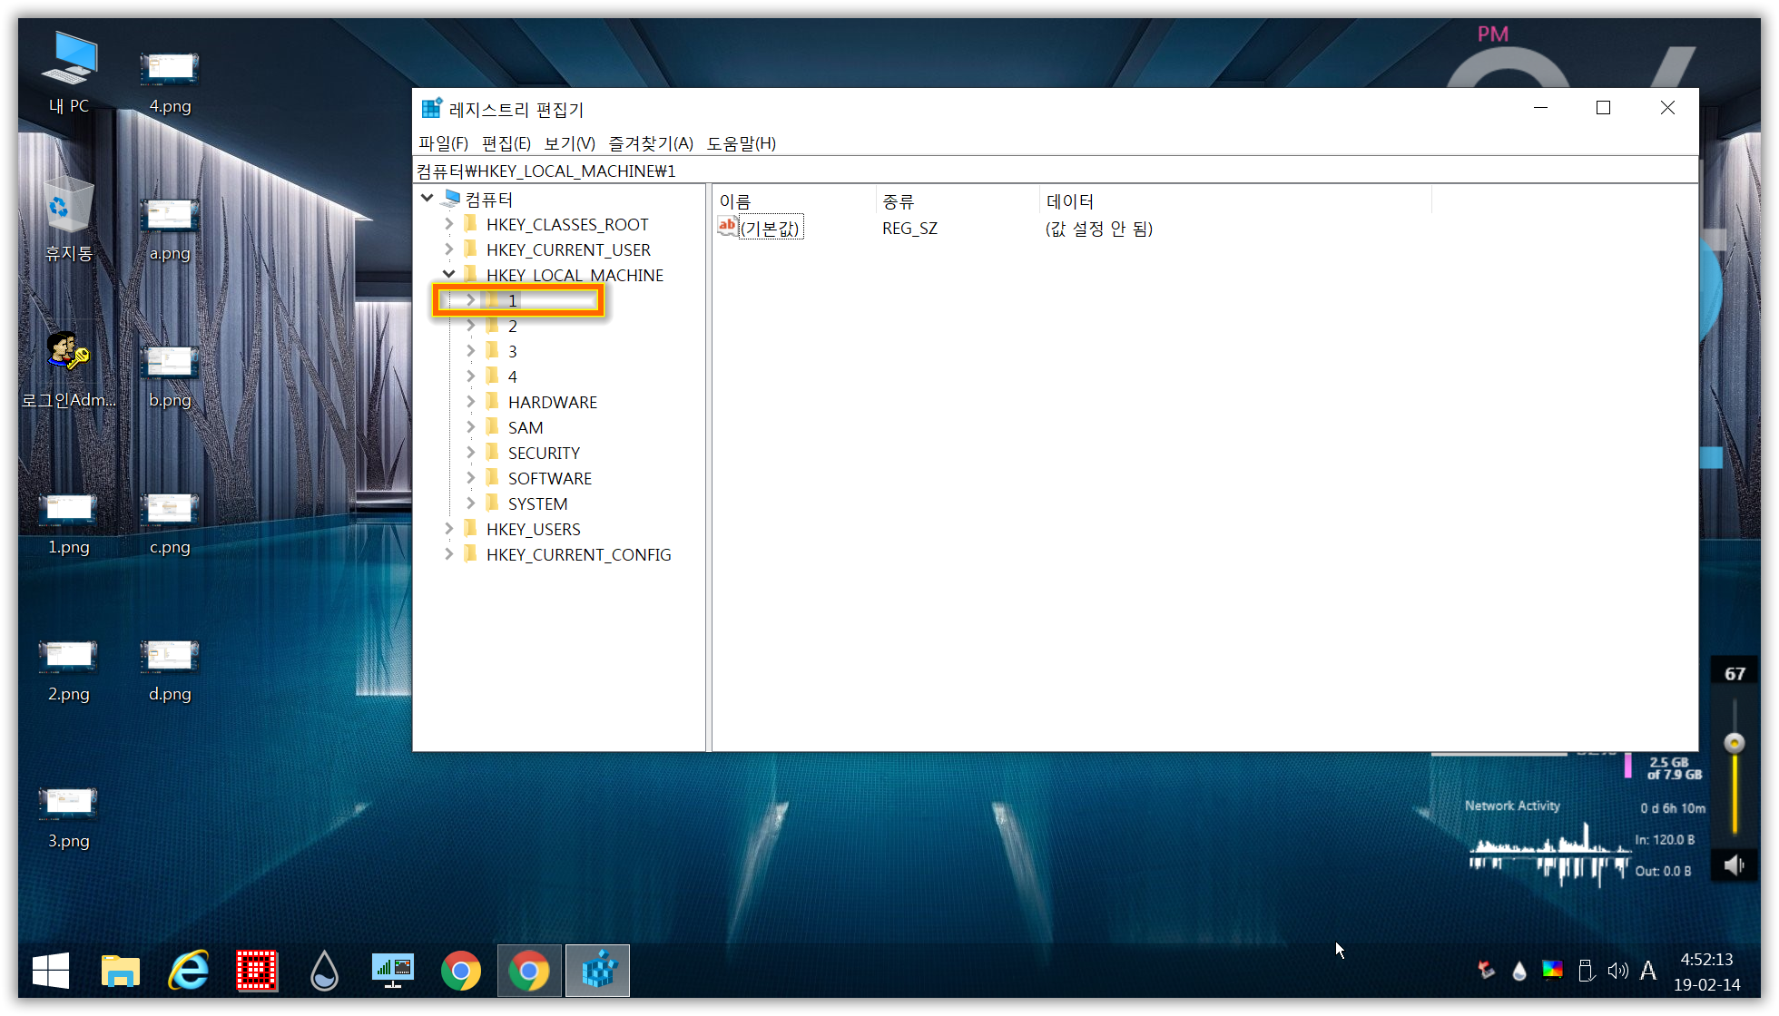Image resolution: width=1779 pixels, height=1016 pixels.
Task: Select the 2.png desktop file
Action: click(x=69, y=669)
